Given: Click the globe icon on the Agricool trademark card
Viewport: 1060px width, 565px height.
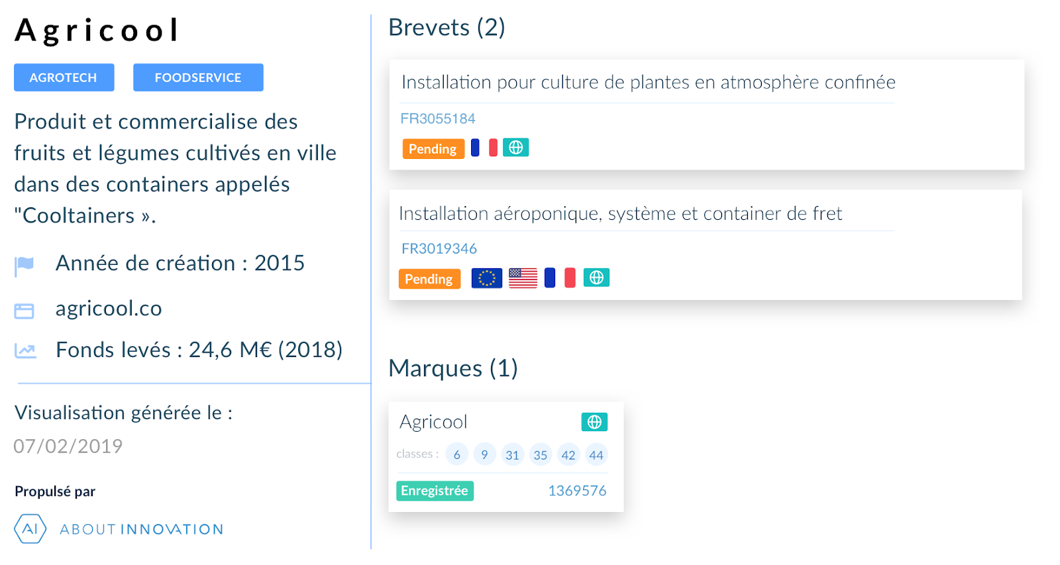Looking at the screenshot, I should (x=594, y=422).
